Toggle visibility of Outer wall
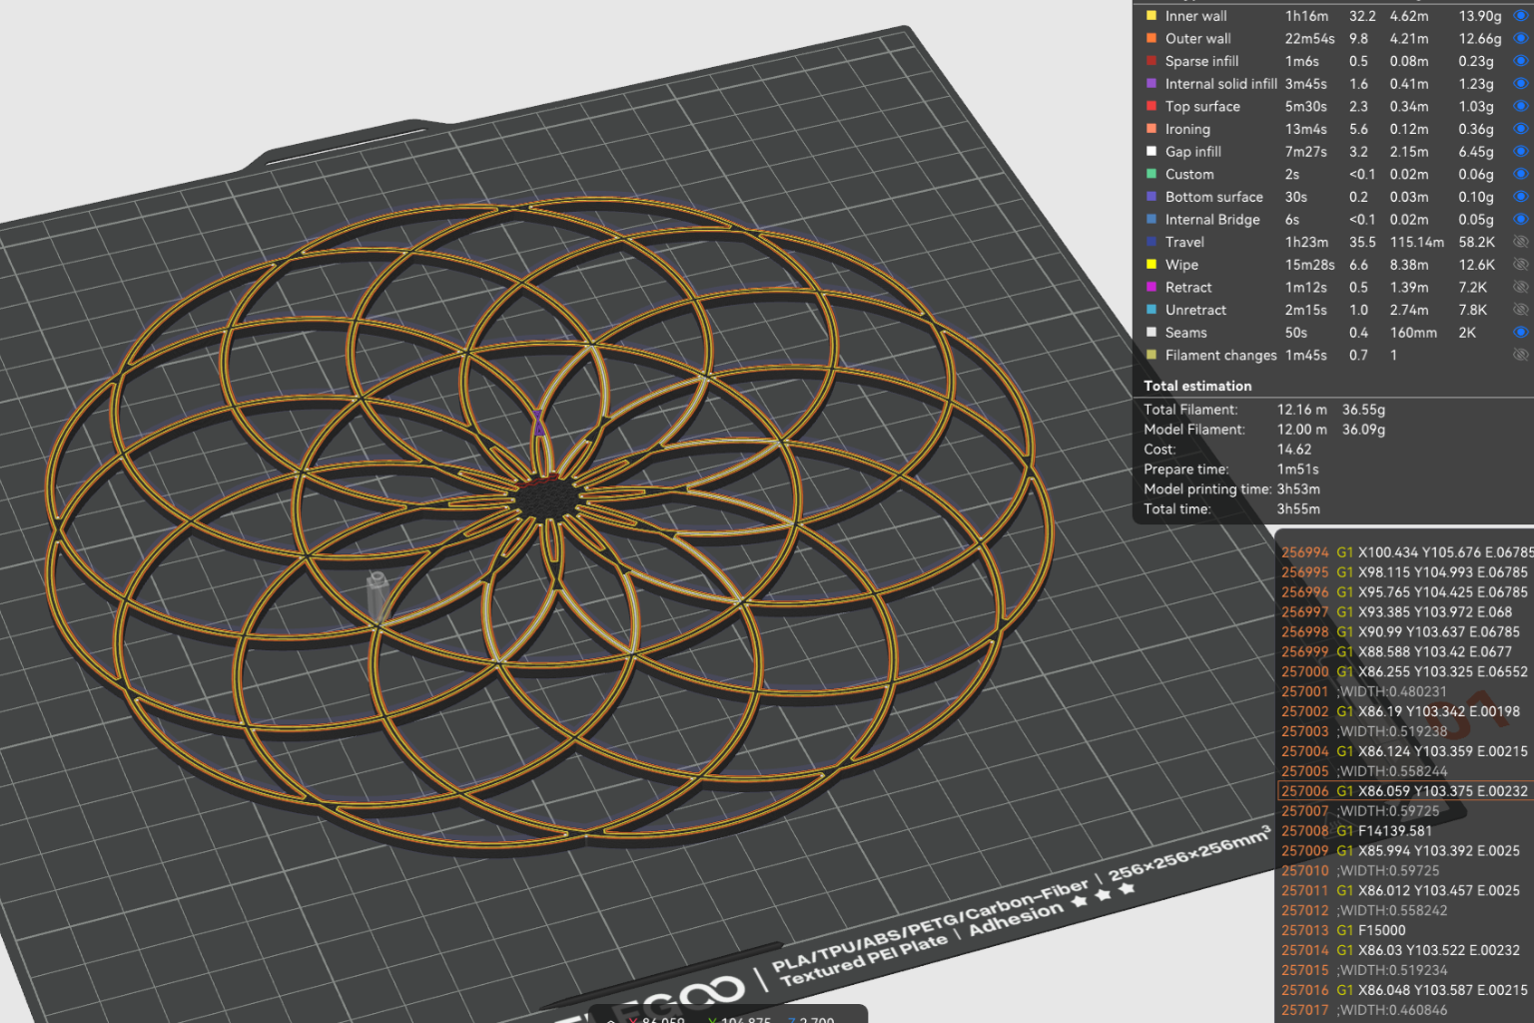Screen dimensions: 1534x1023 [1521, 38]
